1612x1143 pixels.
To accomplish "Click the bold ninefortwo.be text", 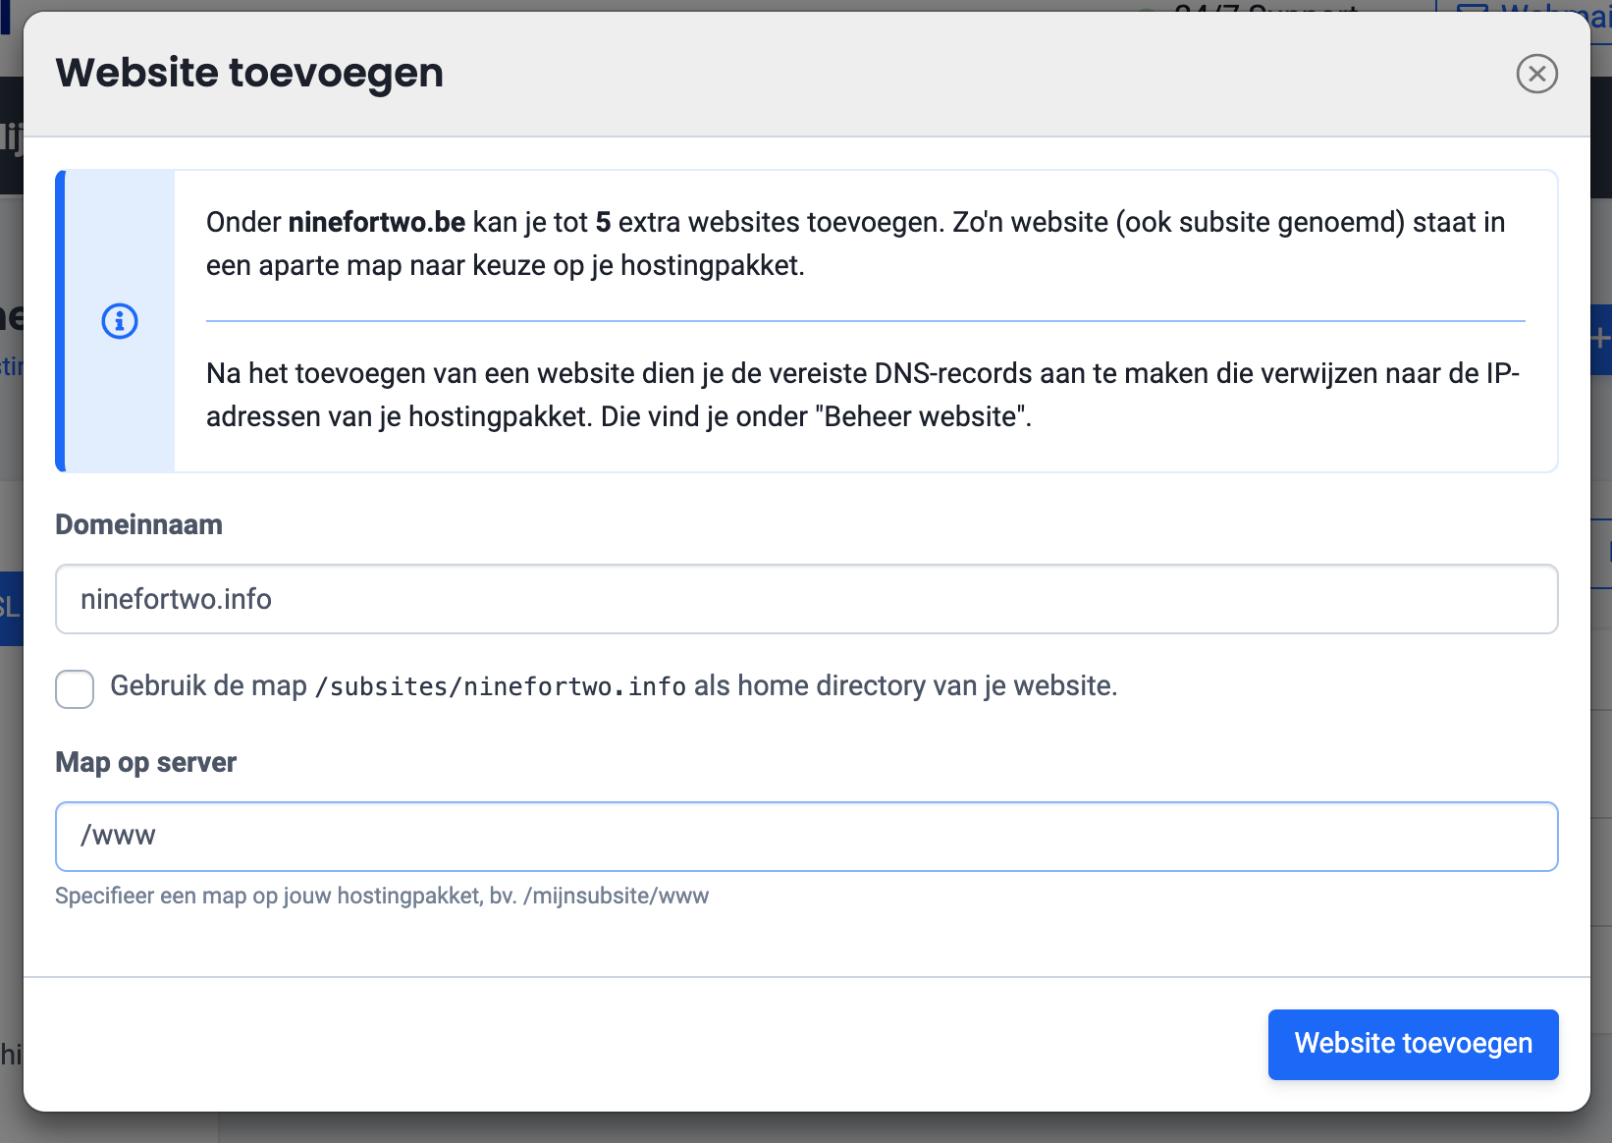I will coord(376,222).
